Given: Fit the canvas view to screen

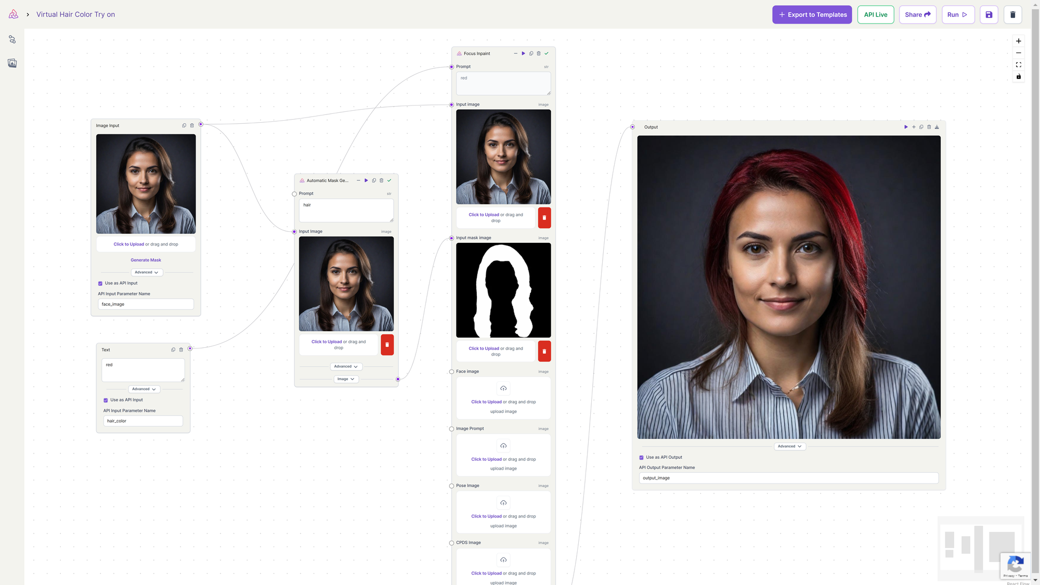Looking at the screenshot, I should tap(1019, 65).
